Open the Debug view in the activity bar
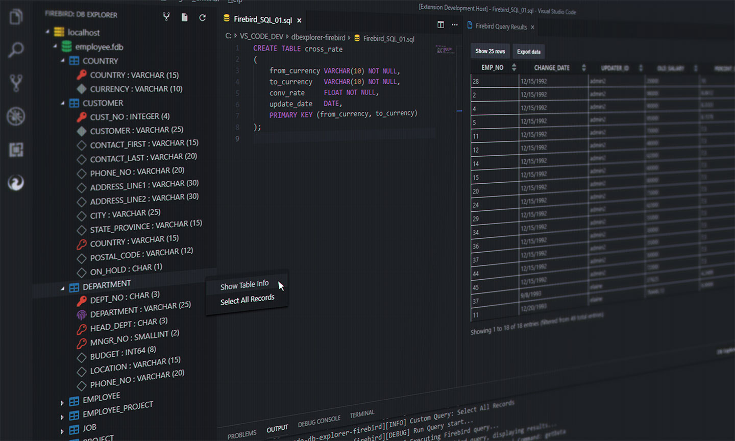The height and width of the screenshot is (441, 735). pos(16,116)
